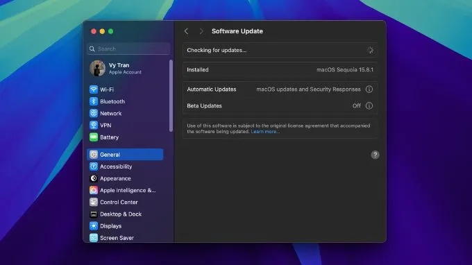Click the Automatic Updates label
The image size is (472, 265).
212,89
